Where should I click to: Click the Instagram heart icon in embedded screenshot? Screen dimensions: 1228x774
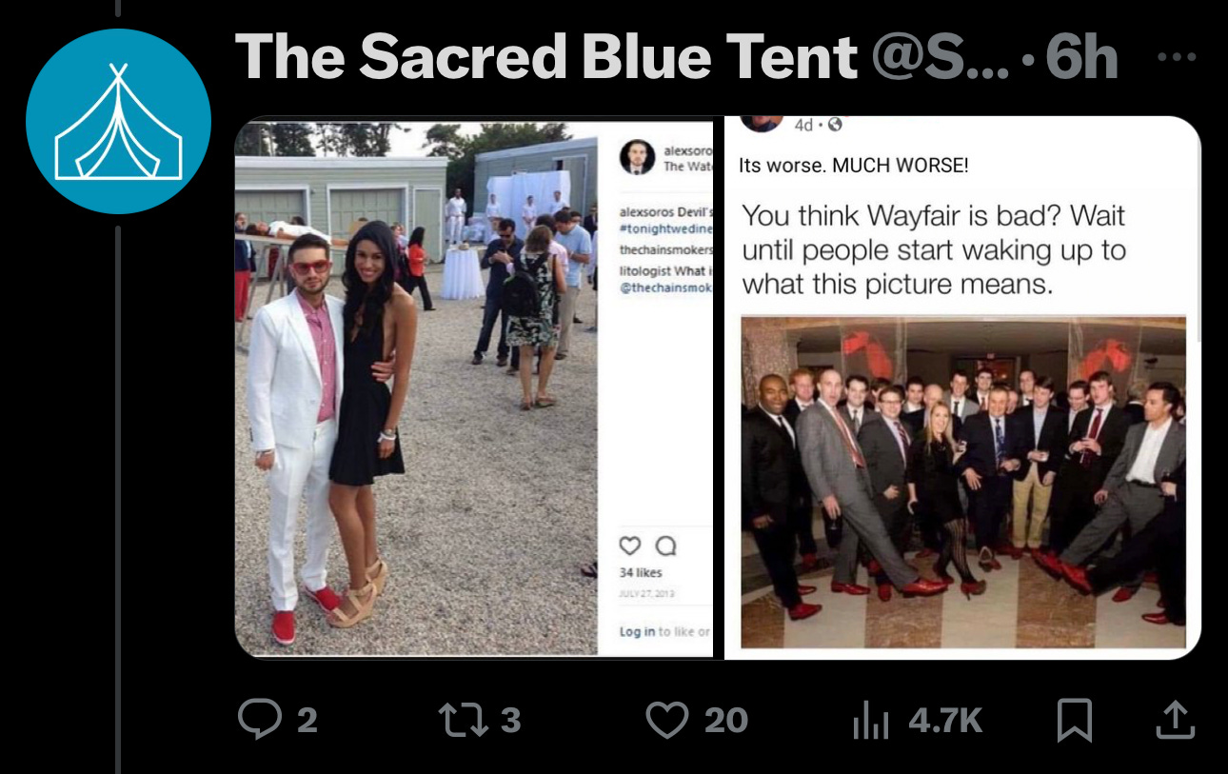(630, 546)
